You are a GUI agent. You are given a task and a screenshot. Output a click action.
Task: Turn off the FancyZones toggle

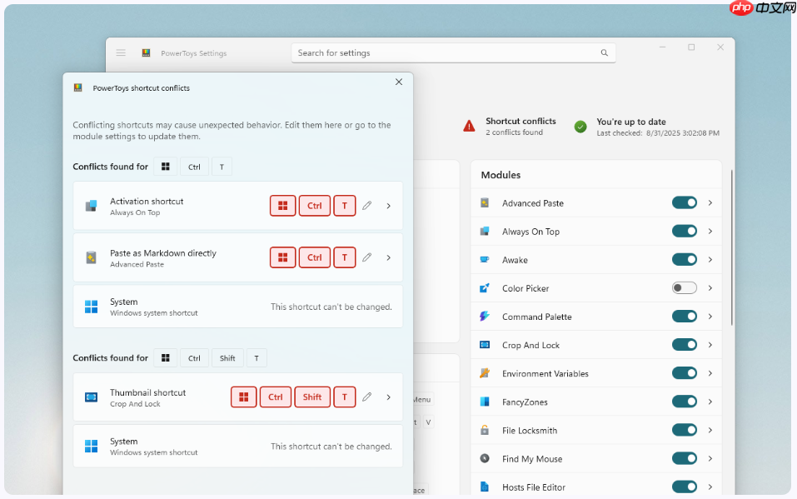click(x=684, y=402)
